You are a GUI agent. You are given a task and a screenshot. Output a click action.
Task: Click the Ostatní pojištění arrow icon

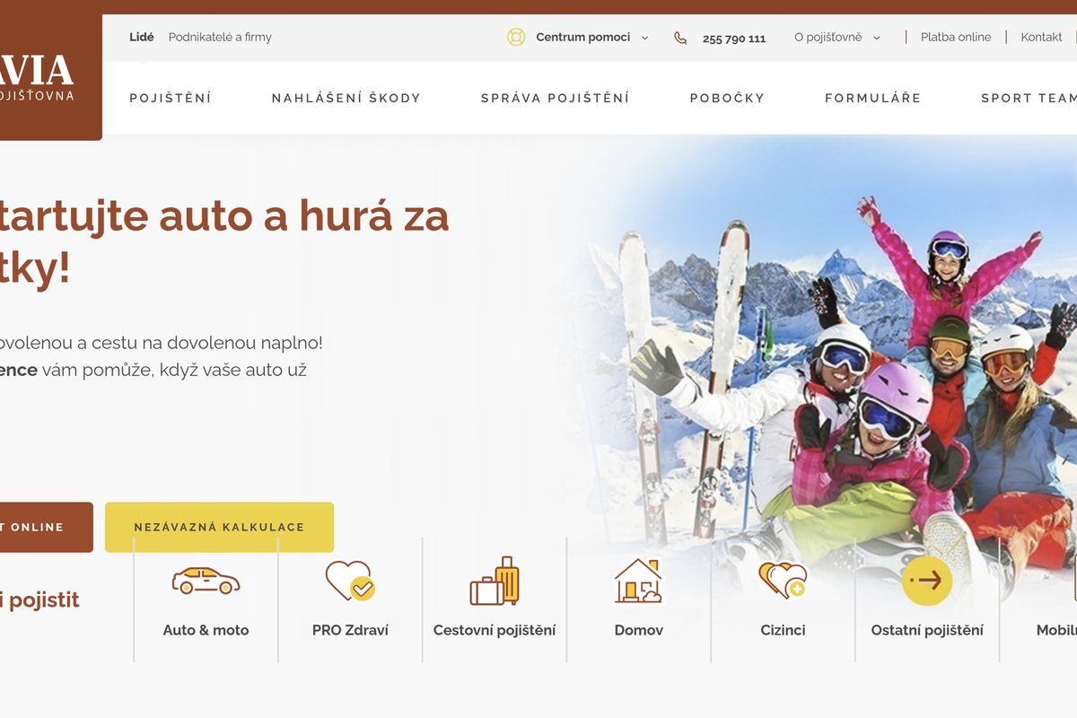point(926,581)
